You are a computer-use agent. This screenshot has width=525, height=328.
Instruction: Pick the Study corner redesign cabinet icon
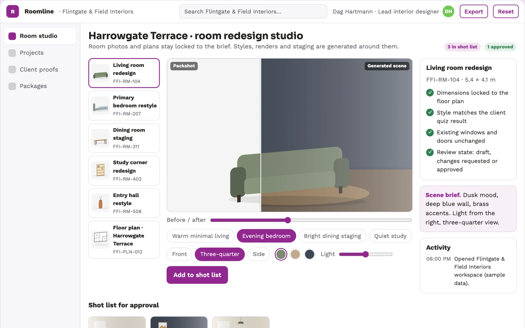(x=100, y=171)
